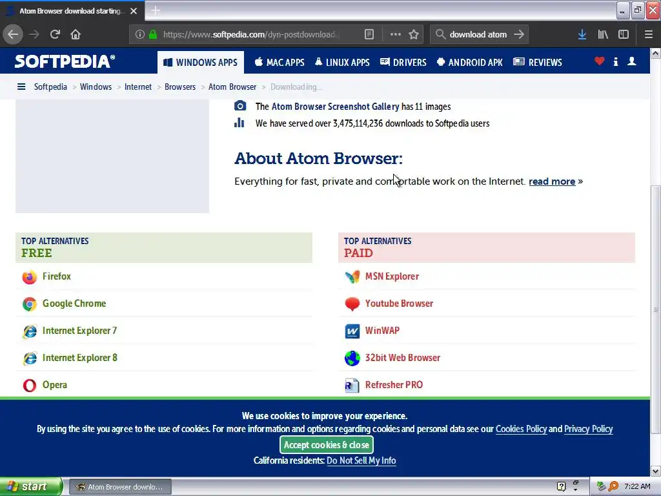Open the user account icon in Softpedia header
661x496 pixels.
(631, 61)
